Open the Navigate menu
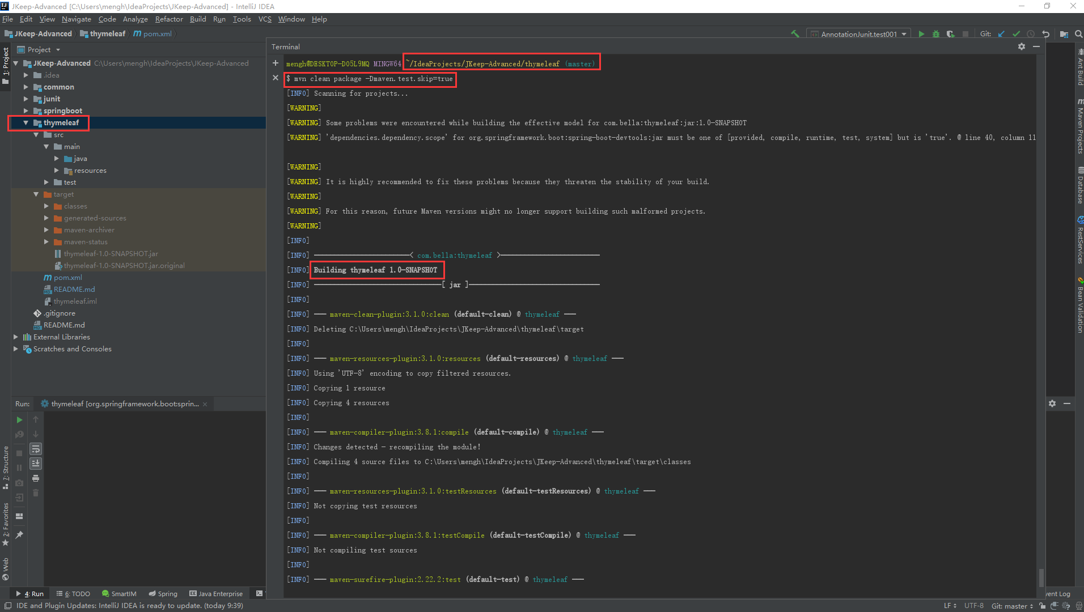This screenshot has height=612, width=1084. pyautogui.click(x=77, y=19)
